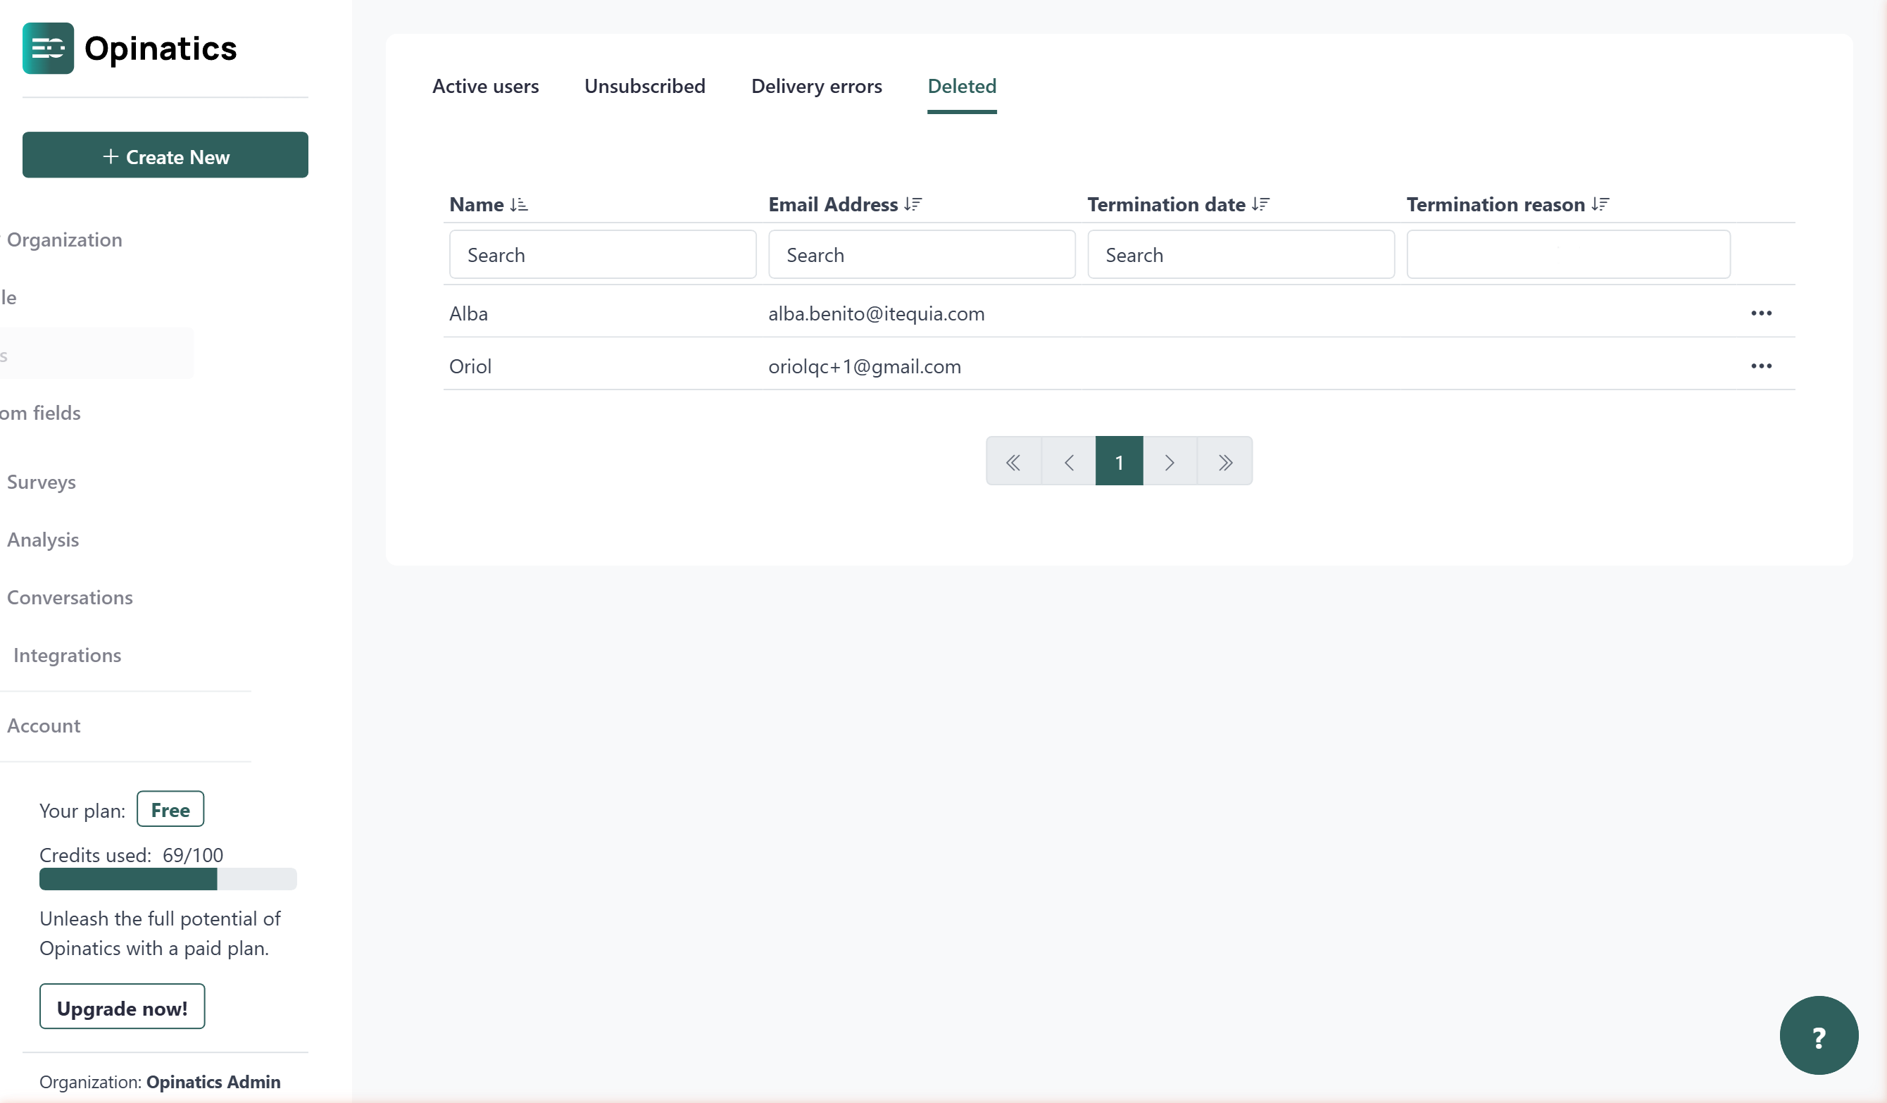Click Upgrade now! button

point(122,1007)
